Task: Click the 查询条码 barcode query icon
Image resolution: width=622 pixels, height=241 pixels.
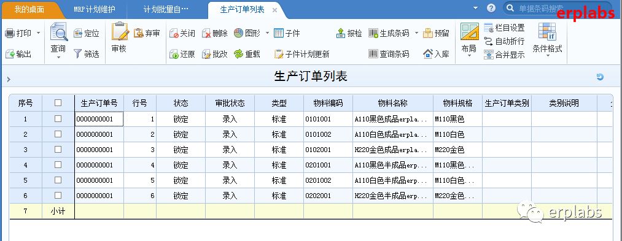Action: coord(373,54)
